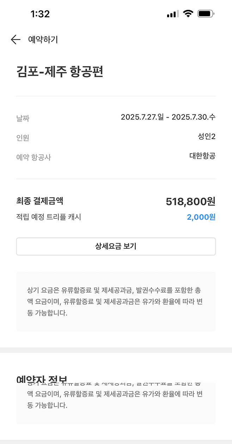Tap the 518,800원 total price
The image size is (232, 444).
pyautogui.click(x=190, y=201)
